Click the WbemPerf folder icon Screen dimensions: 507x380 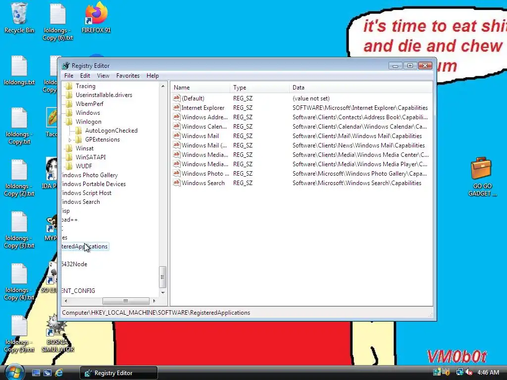pyautogui.click(x=68, y=104)
